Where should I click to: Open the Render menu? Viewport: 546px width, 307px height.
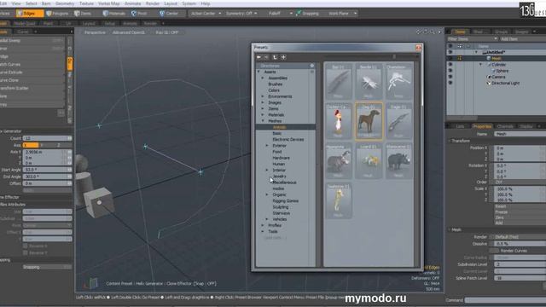click(x=153, y=3)
